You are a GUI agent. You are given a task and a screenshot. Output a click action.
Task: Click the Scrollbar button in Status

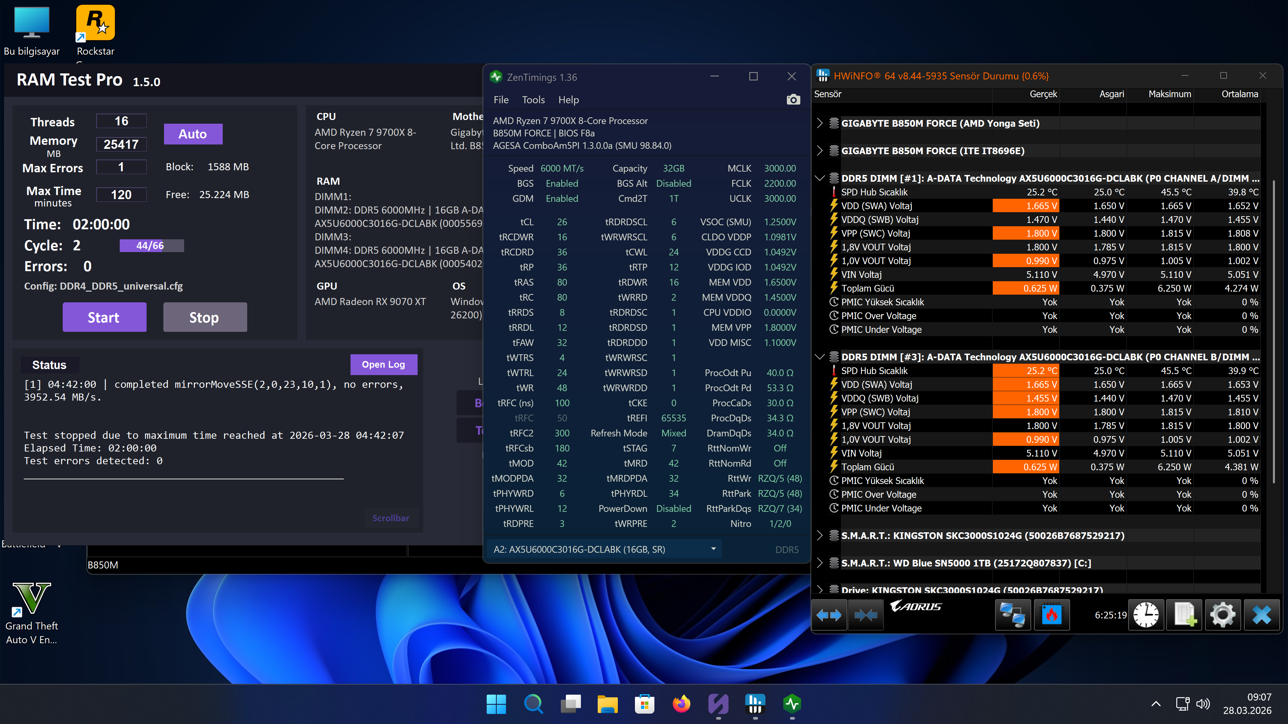[390, 518]
